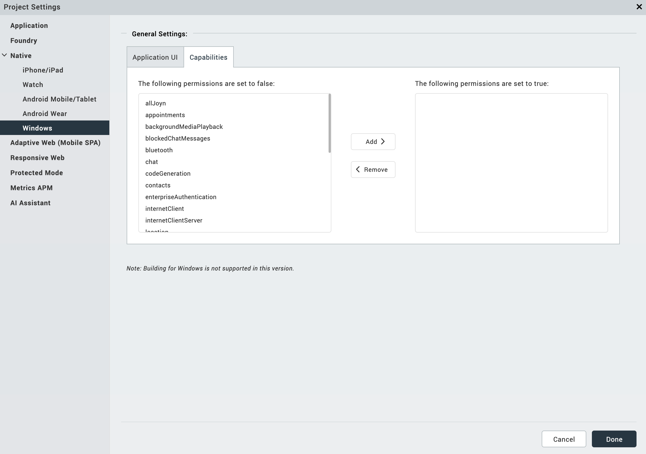This screenshot has width=646, height=454.
Task: Click the Add arrow button
Action: click(x=373, y=142)
